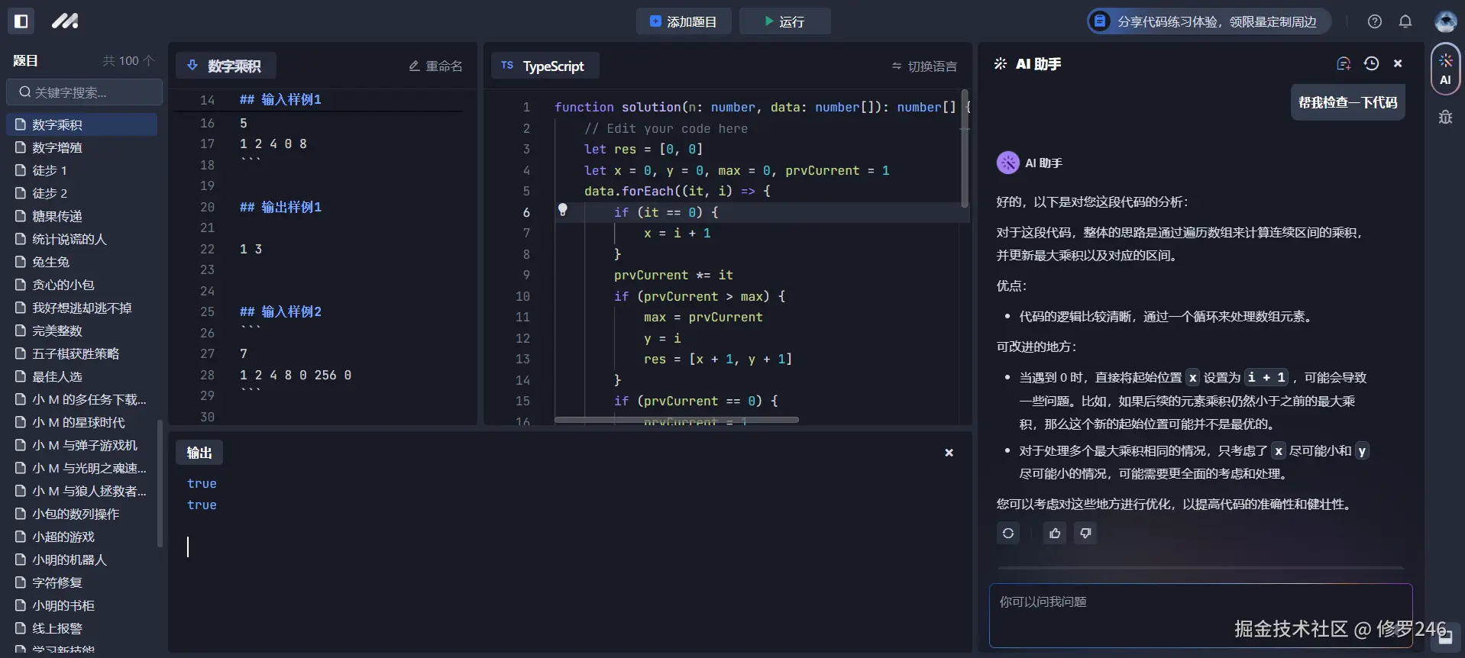
Task: Dislike the AI response with thumbs down
Action: click(1085, 534)
